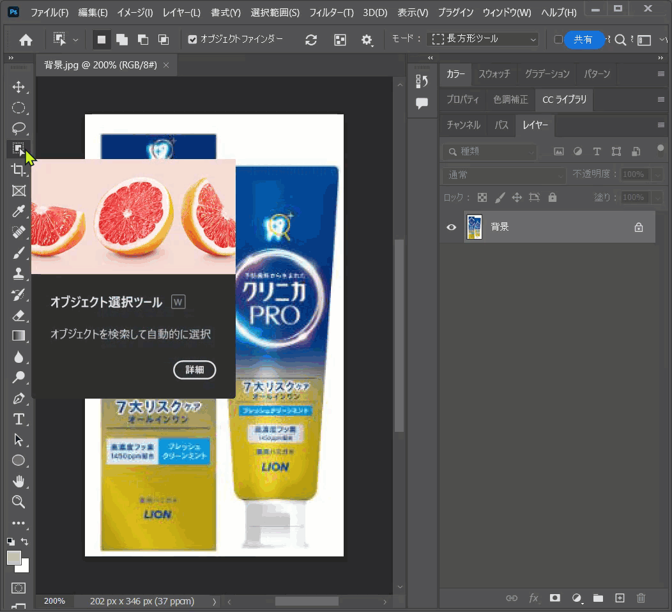Collapse the right panels with chevrons
This screenshot has height=612, width=672.
click(661, 57)
